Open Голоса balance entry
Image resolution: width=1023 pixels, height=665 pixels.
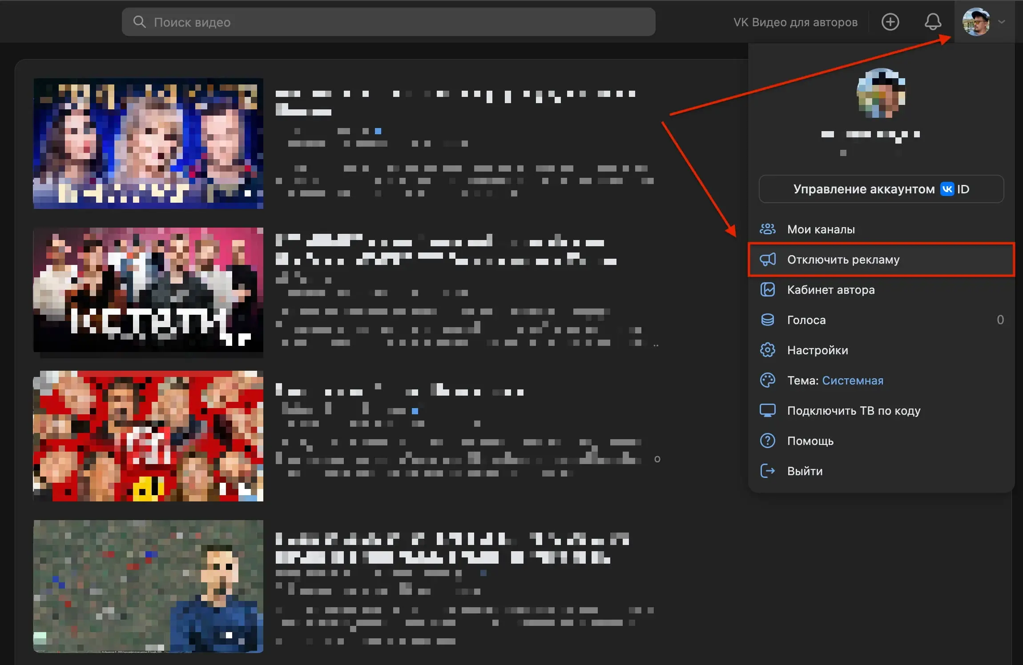point(881,320)
